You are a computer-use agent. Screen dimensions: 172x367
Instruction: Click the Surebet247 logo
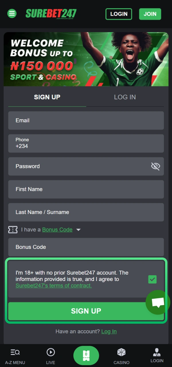[51, 13]
